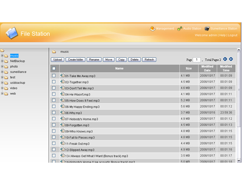Click the File Station logo icon
Viewport: 242px width, 185px height.
[x=12, y=33]
